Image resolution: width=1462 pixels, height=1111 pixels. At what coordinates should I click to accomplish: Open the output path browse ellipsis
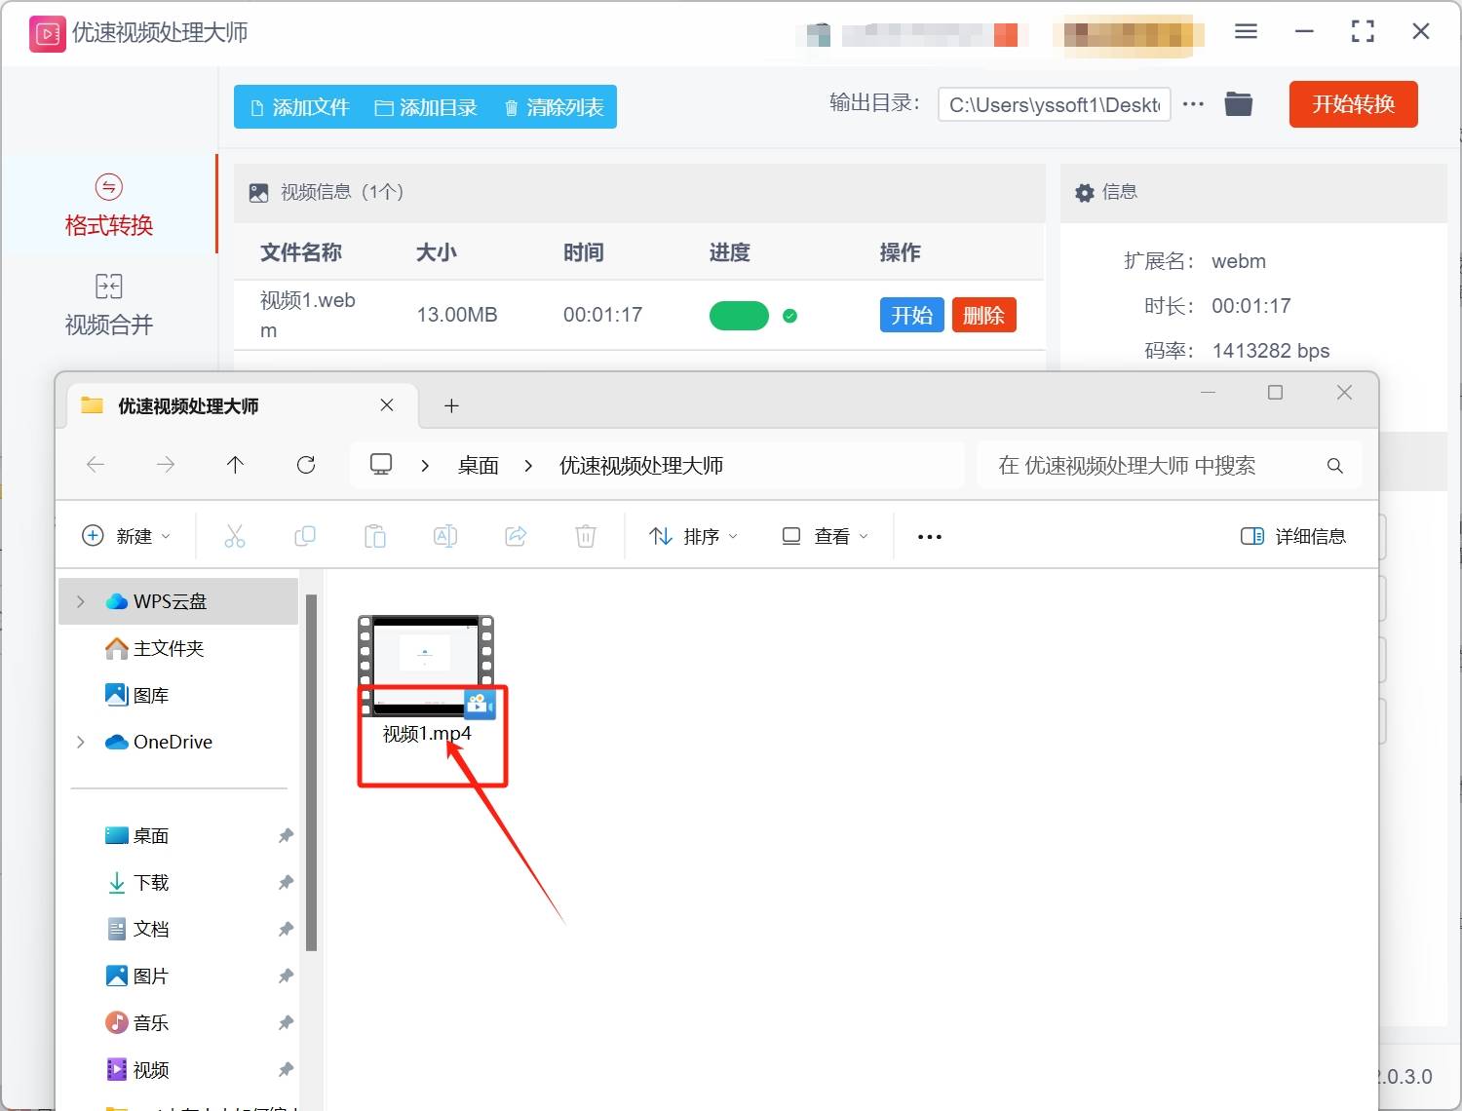pos(1193,104)
